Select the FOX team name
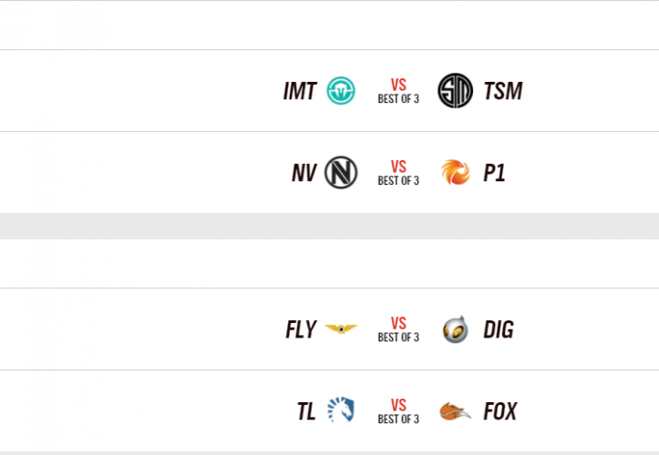This screenshot has height=455, width=659. (x=500, y=411)
